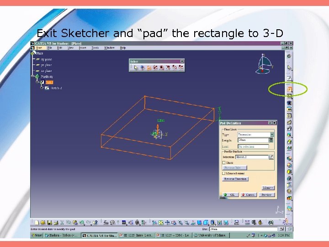Image resolution: width=329 pixels, height=247 pixels.
Task: Click the Save diskette icon
Action: pos(49,222)
